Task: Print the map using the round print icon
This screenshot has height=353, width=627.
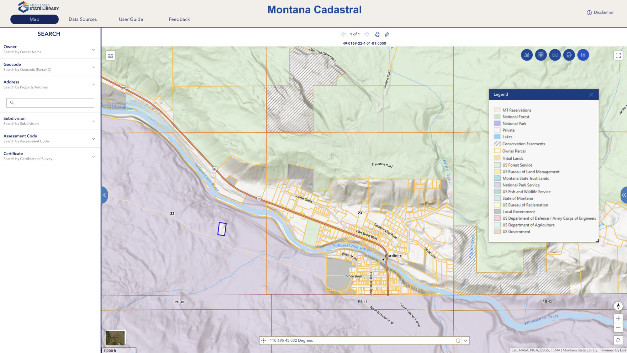Action: pyautogui.click(x=569, y=55)
